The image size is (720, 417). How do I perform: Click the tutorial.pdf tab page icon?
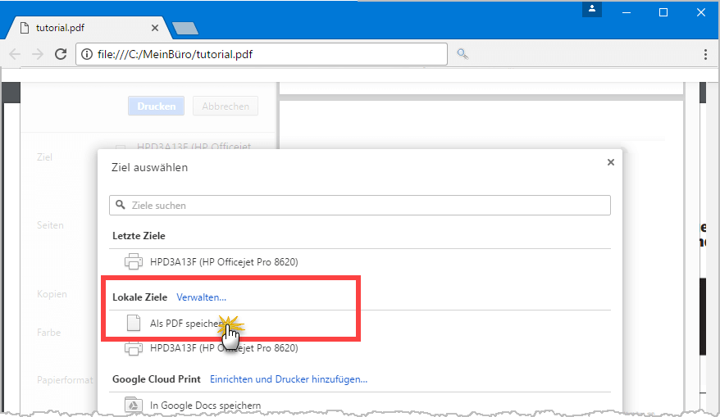[x=25, y=28]
